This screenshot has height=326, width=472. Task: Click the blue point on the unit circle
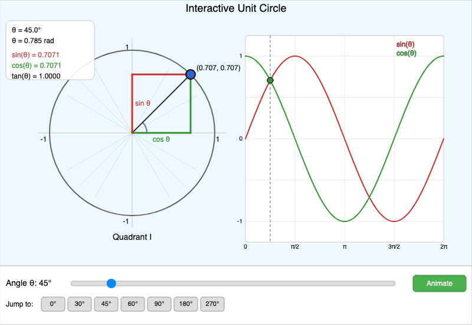[x=191, y=74]
